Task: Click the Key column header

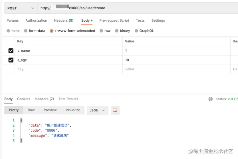Action: click(20, 41)
